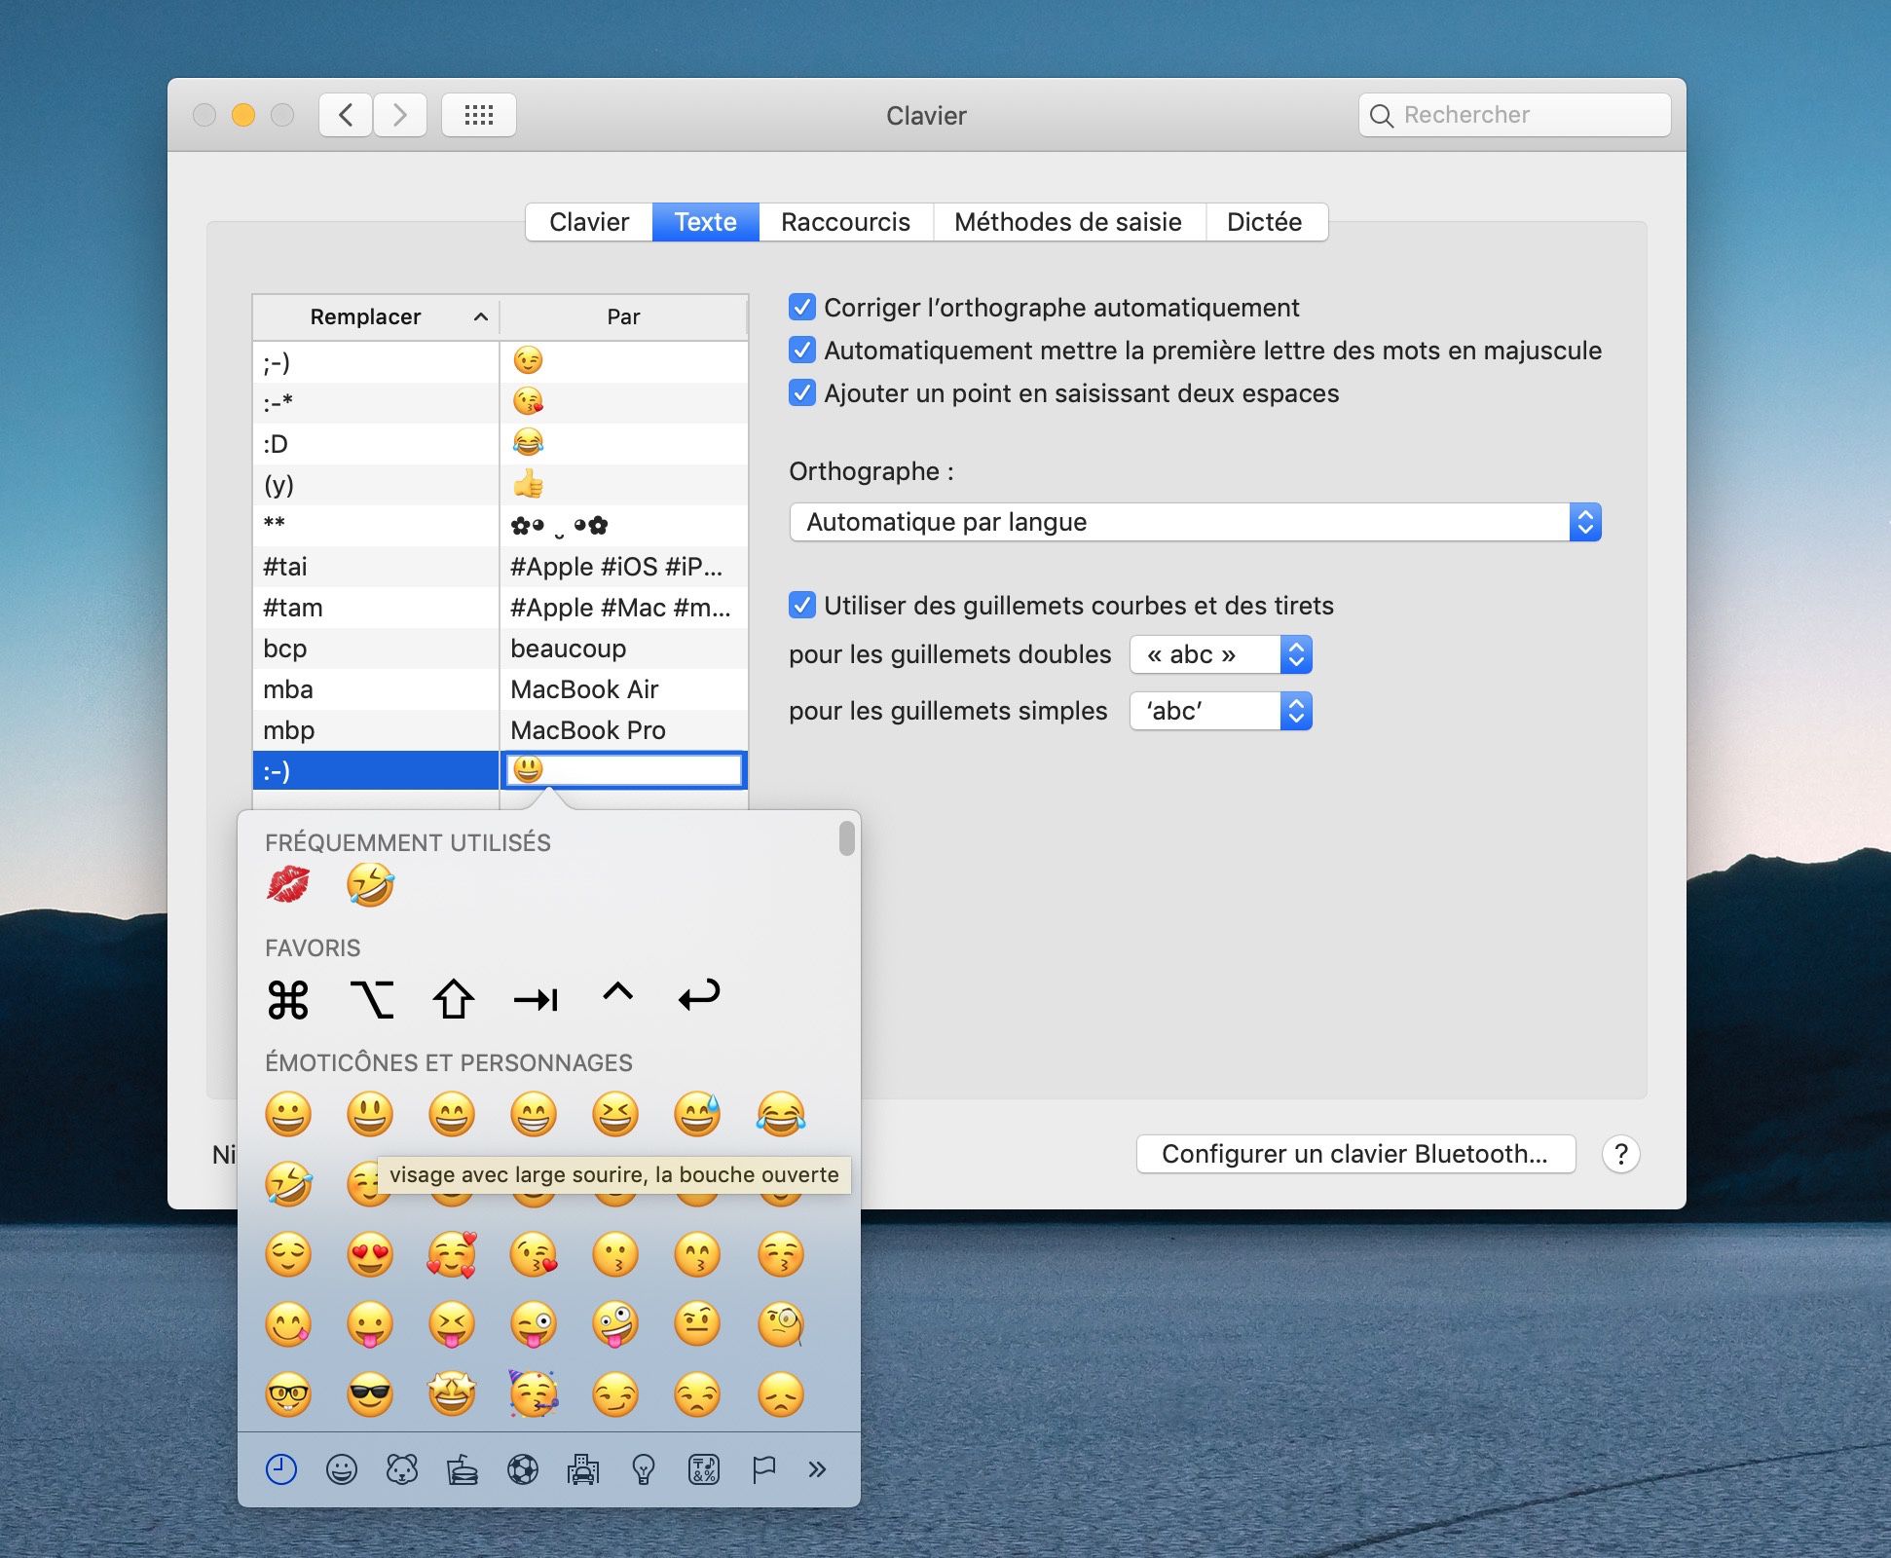The width and height of the screenshot is (1891, 1558).
Task: Select the symbols emoji category
Action: tap(705, 1470)
